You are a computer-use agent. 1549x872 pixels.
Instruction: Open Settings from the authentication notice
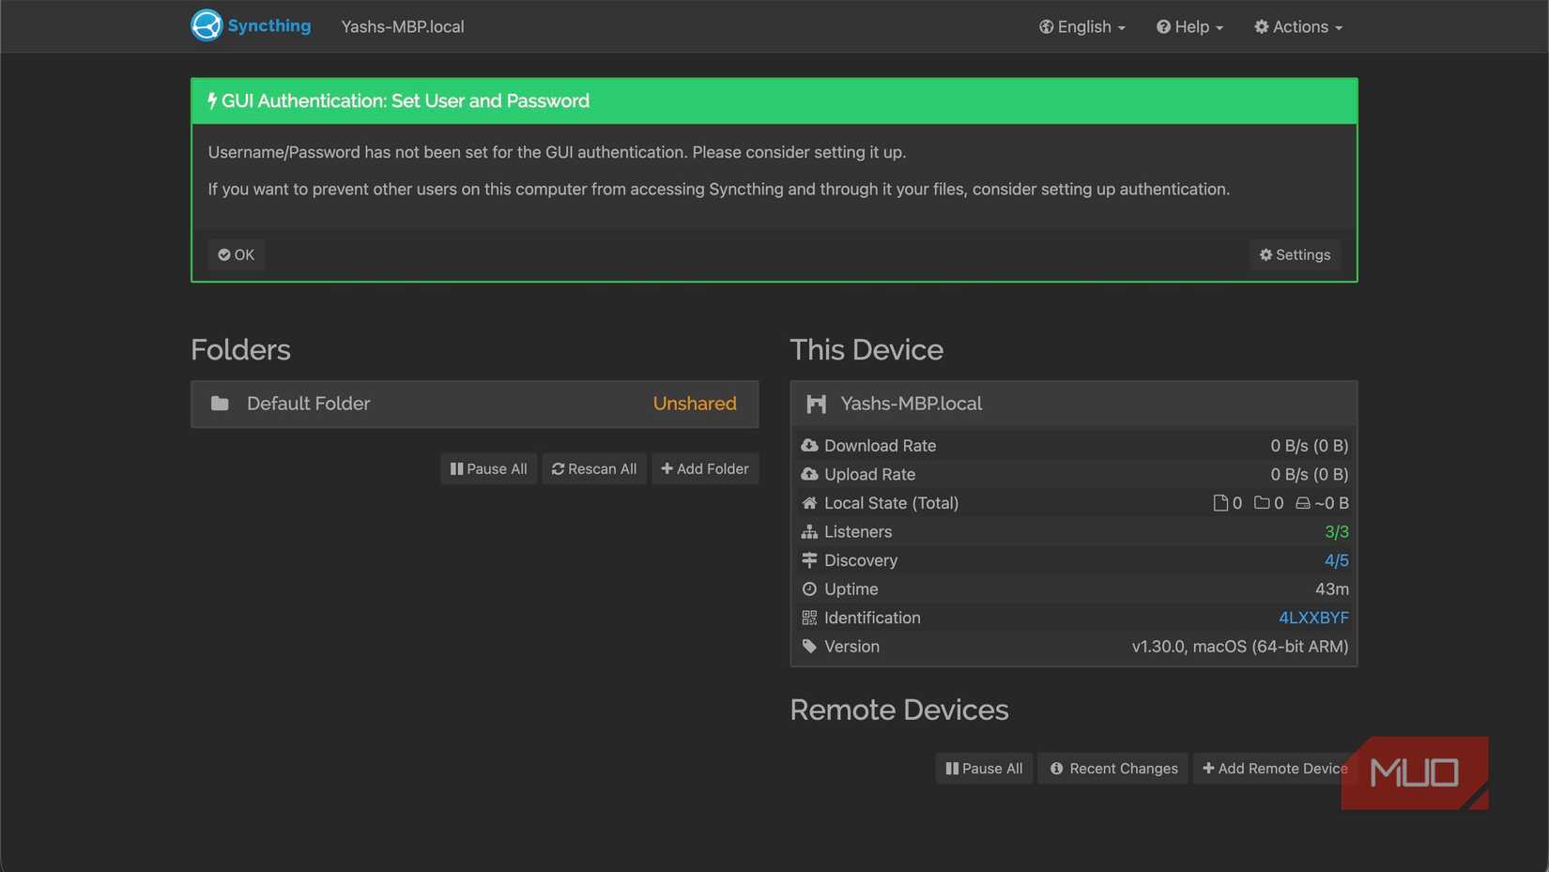1295,254
